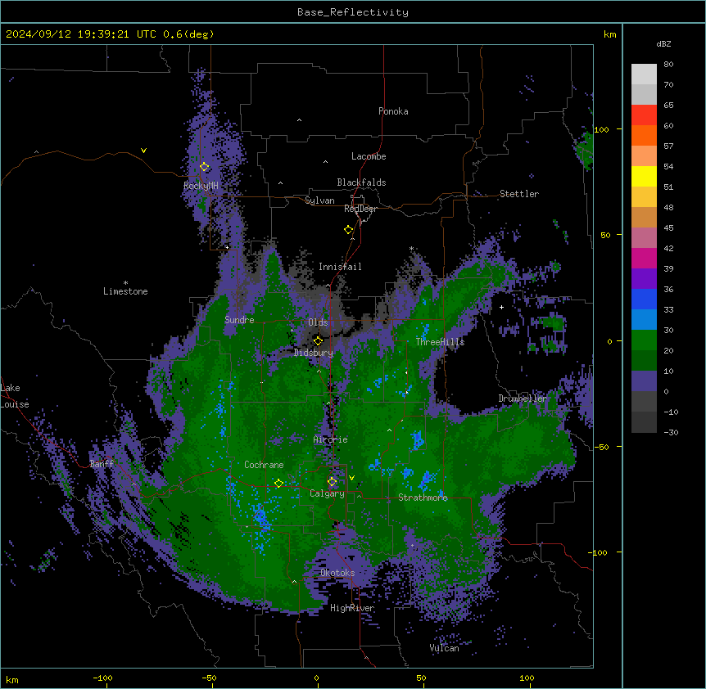This screenshot has width=706, height=689.
Task: Click the -30 value on the dBZ legend
Action: [671, 432]
